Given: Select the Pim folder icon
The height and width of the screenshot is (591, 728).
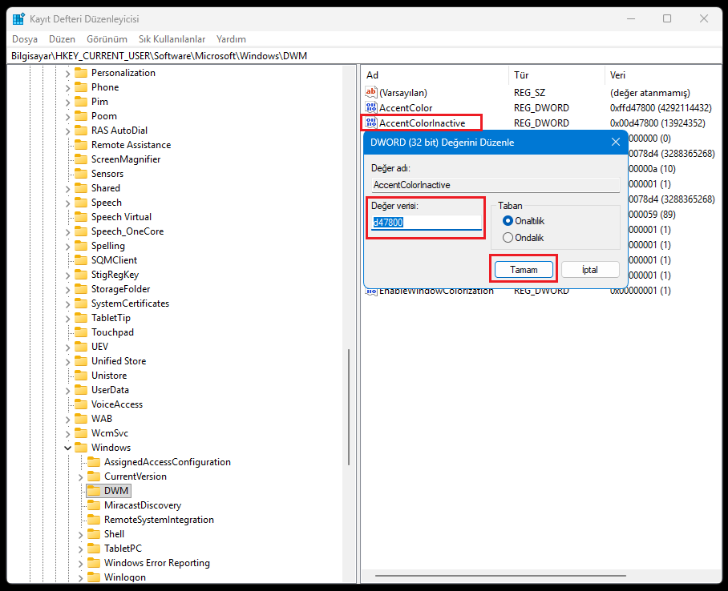Looking at the screenshot, I should [x=81, y=102].
